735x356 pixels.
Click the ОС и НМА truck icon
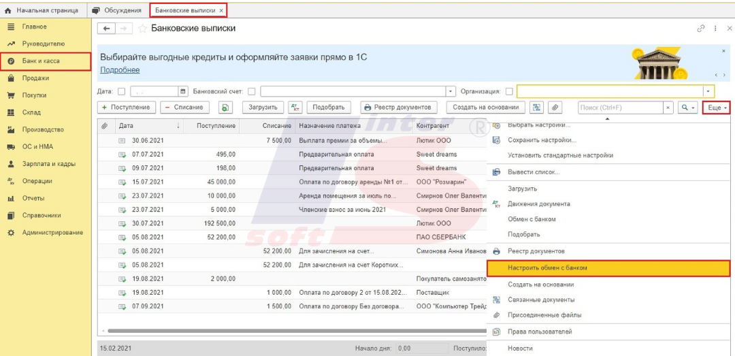pyautogui.click(x=12, y=147)
